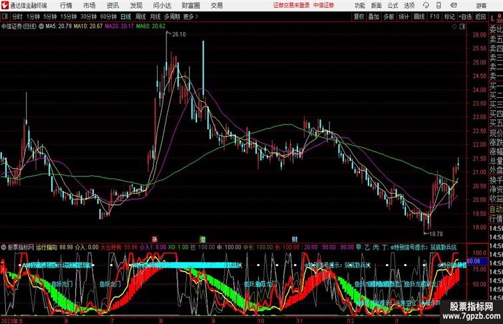Click the 运行指向: 88.98 indicator value
The image size is (503, 324).
[x=54, y=247]
